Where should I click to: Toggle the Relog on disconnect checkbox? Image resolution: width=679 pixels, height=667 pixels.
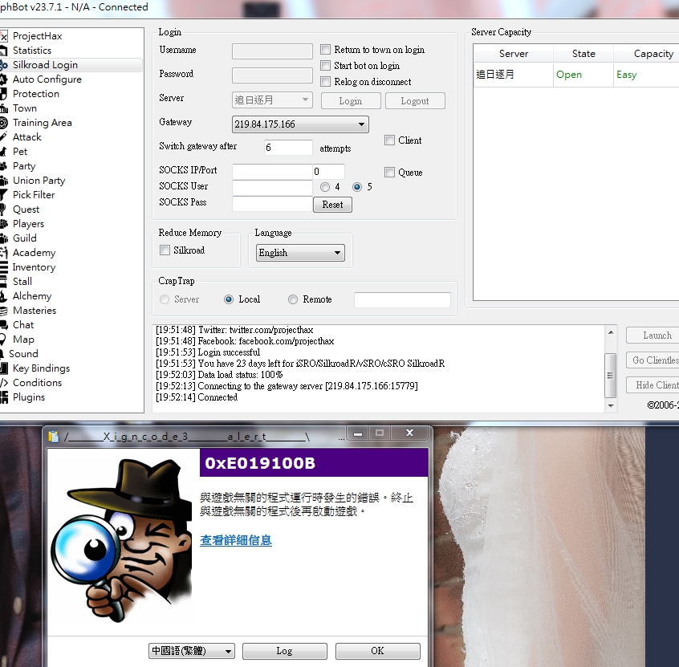[326, 82]
